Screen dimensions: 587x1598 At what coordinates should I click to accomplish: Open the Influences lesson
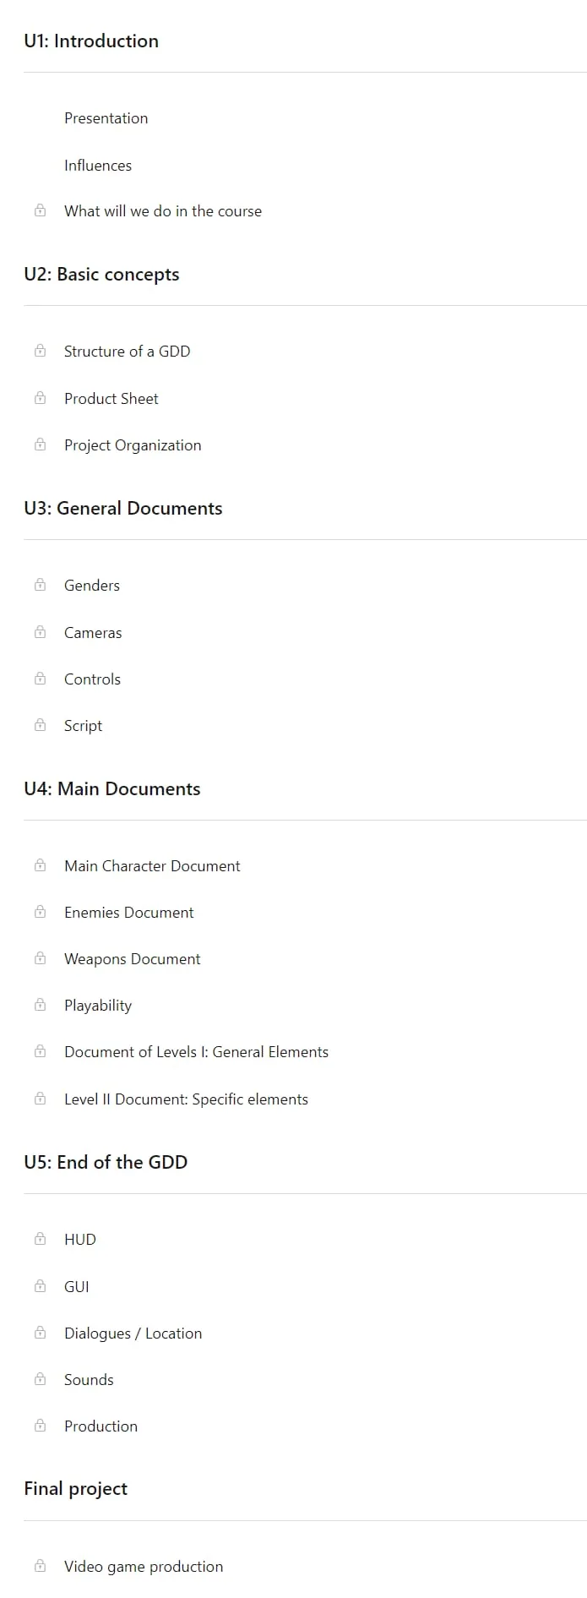point(98,166)
